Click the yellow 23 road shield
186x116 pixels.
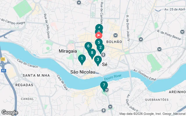point(3,59)
